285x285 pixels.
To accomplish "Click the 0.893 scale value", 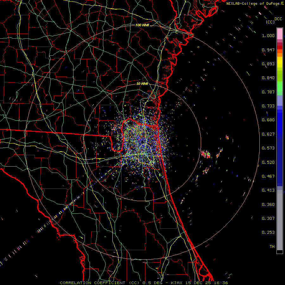I will 268,64.
